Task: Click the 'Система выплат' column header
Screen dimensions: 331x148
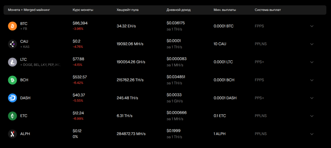Action: 268,10
